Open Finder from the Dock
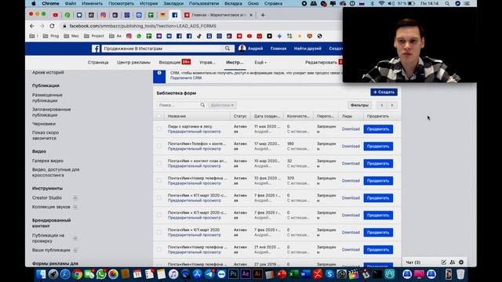502x282 pixels. pos(42,274)
